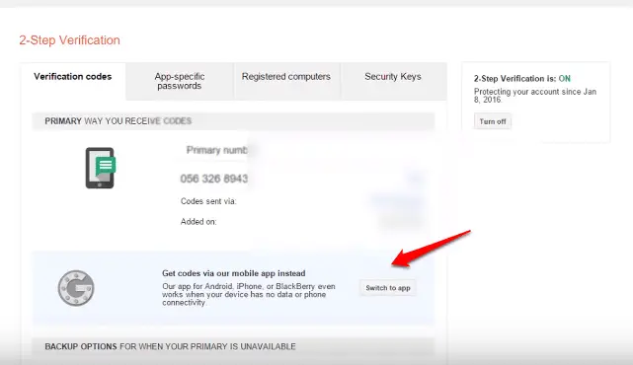The height and width of the screenshot is (365, 633).
Task: Select the phone number 056 326 8943
Action: click(214, 179)
